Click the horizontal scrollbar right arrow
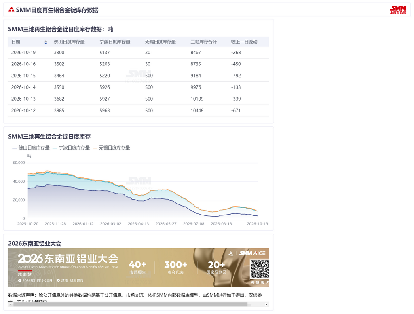 coord(266,304)
